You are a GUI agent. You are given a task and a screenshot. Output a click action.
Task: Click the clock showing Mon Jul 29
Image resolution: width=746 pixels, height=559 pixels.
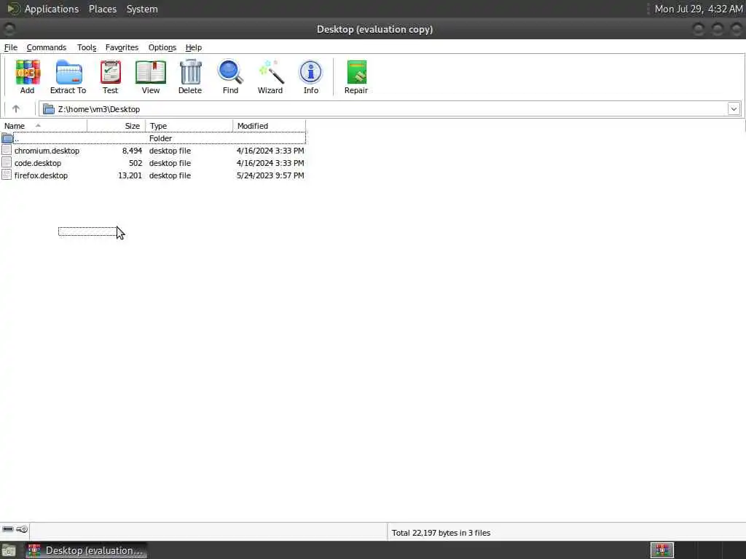[x=699, y=9]
